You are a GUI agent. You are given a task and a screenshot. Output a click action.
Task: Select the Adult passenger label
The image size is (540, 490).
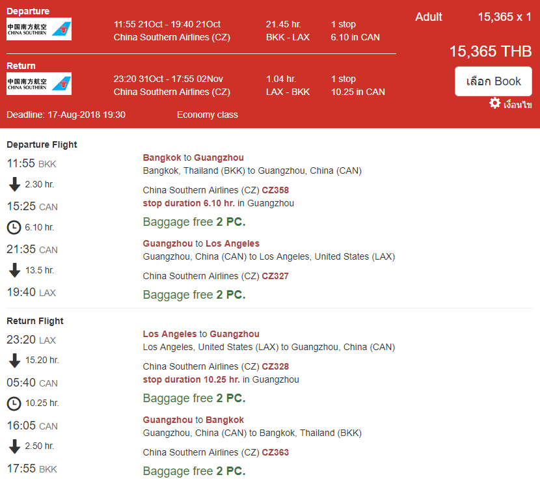pyautogui.click(x=428, y=17)
